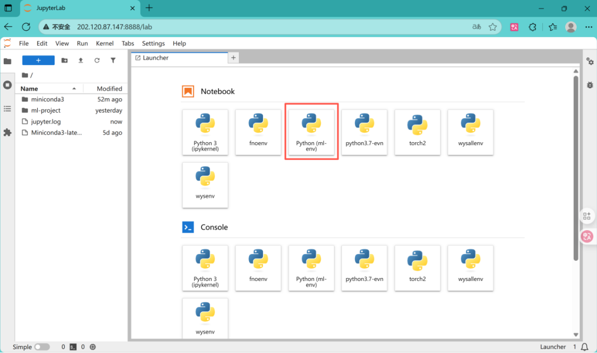Launch torch2 console kernel
The image size is (597, 353).
[417, 268]
